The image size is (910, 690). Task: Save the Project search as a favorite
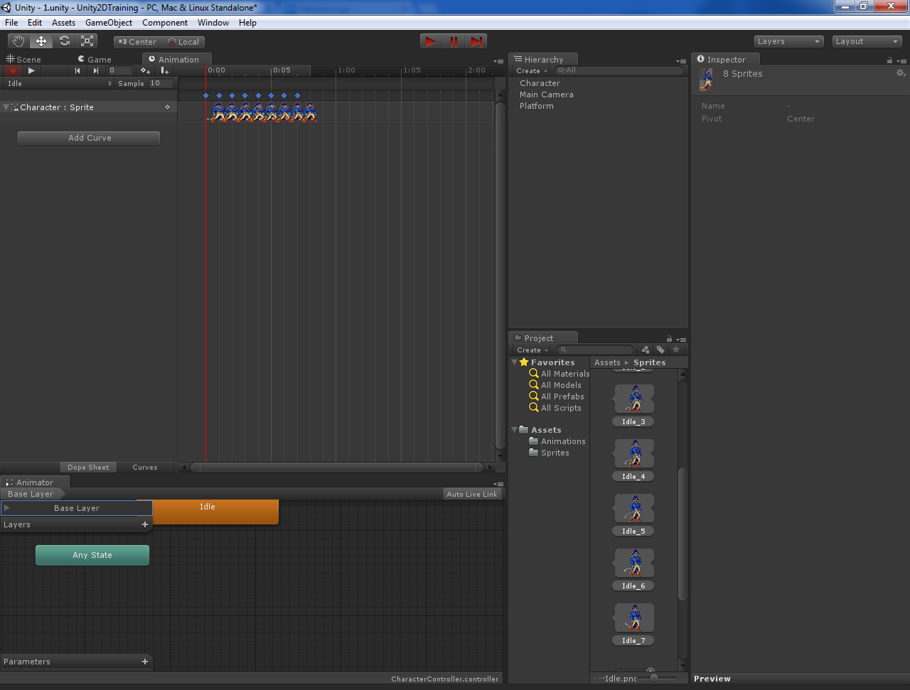[676, 350]
